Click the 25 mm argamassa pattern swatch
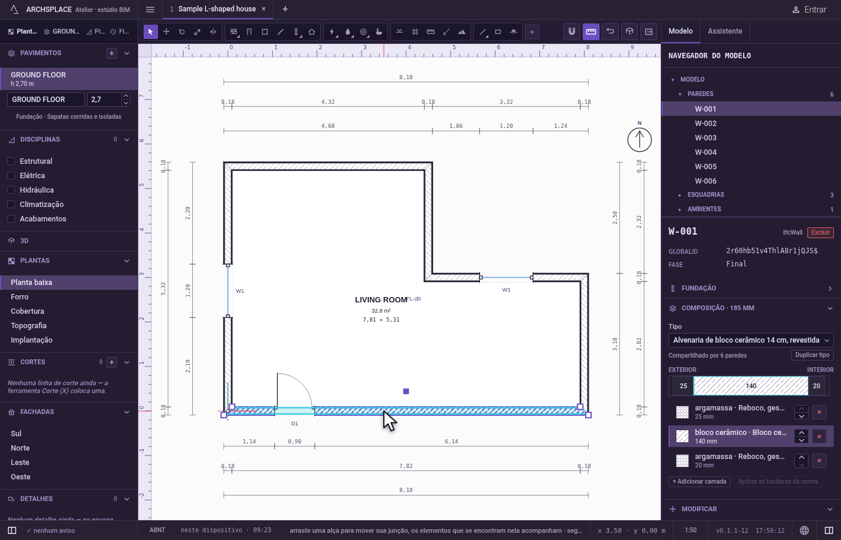The width and height of the screenshot is (841, 540). coord(682,412)
